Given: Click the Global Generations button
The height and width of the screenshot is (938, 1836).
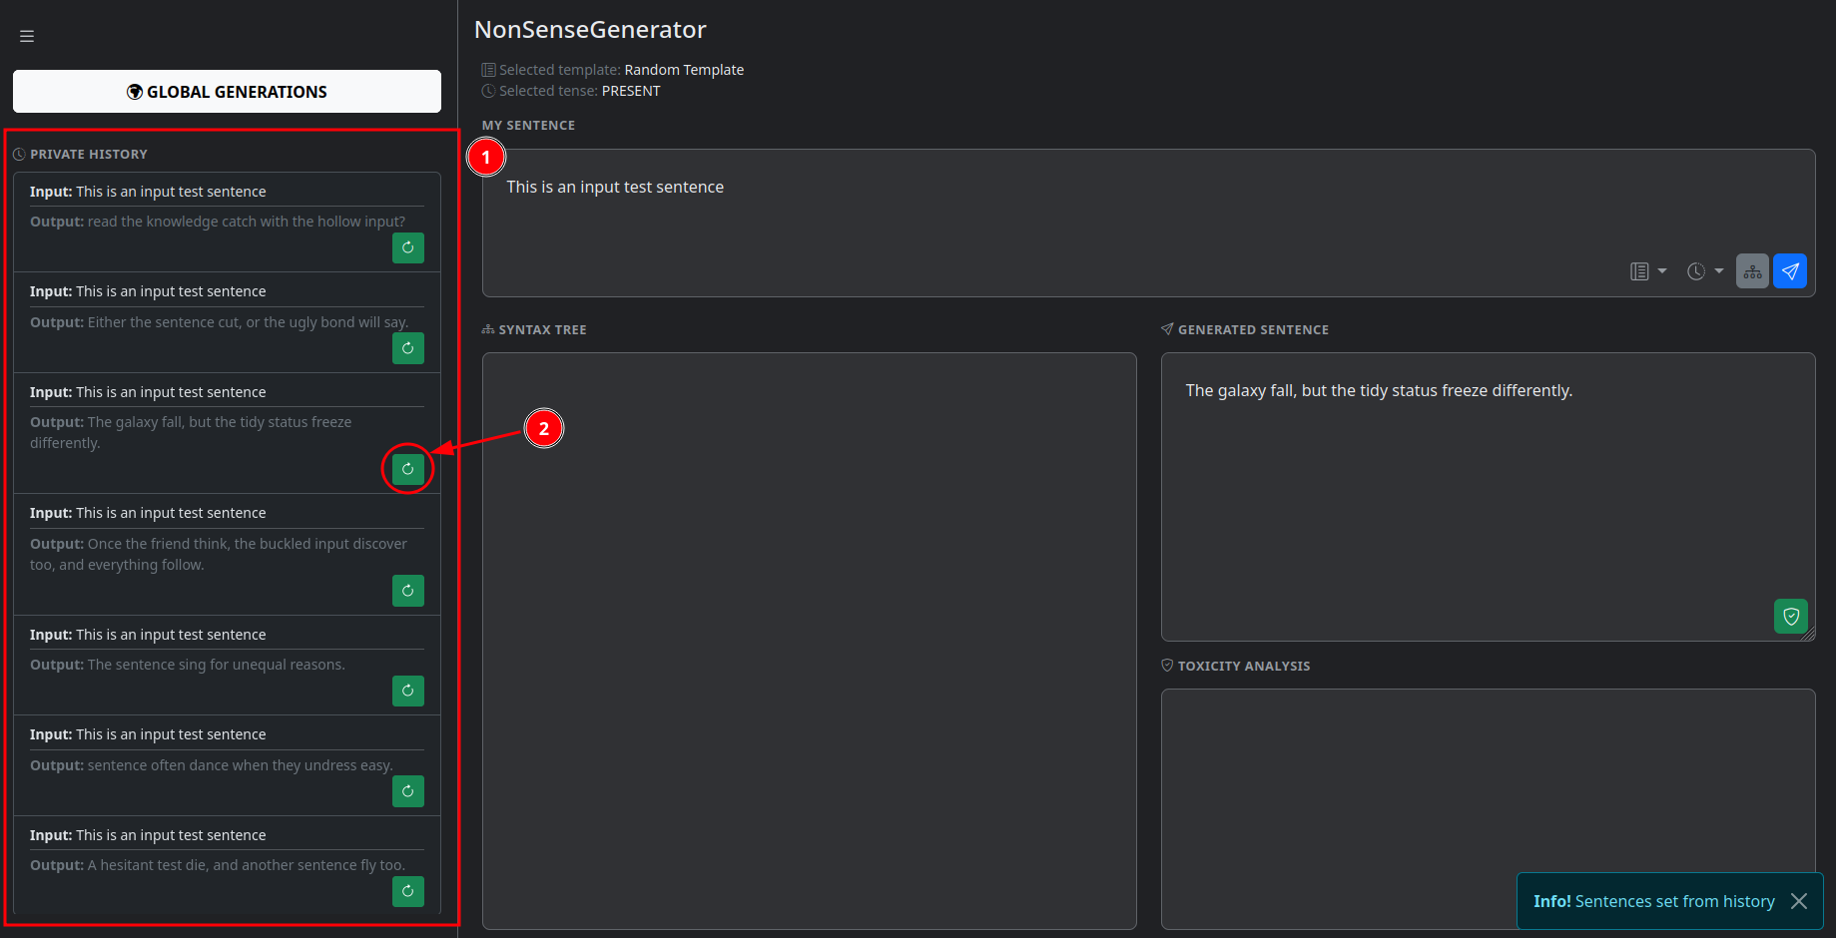Looking at the screenshot, I should click(x=227, y=92).
